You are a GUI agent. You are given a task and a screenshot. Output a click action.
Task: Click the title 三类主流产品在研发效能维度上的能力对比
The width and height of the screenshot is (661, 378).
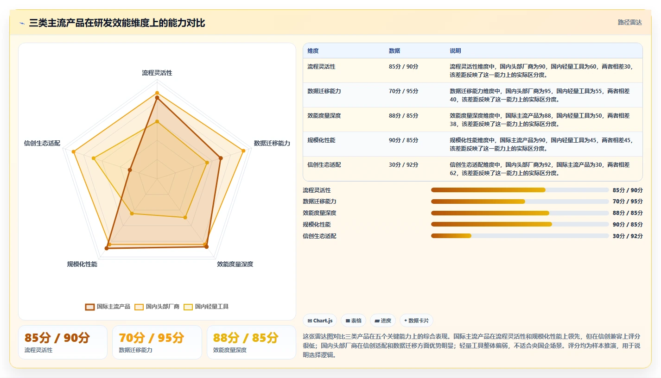click(x=117, y=23)
